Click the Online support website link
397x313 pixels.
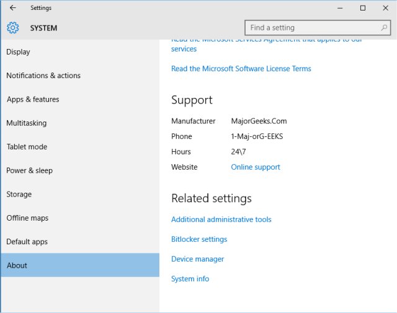pos(256,167)
